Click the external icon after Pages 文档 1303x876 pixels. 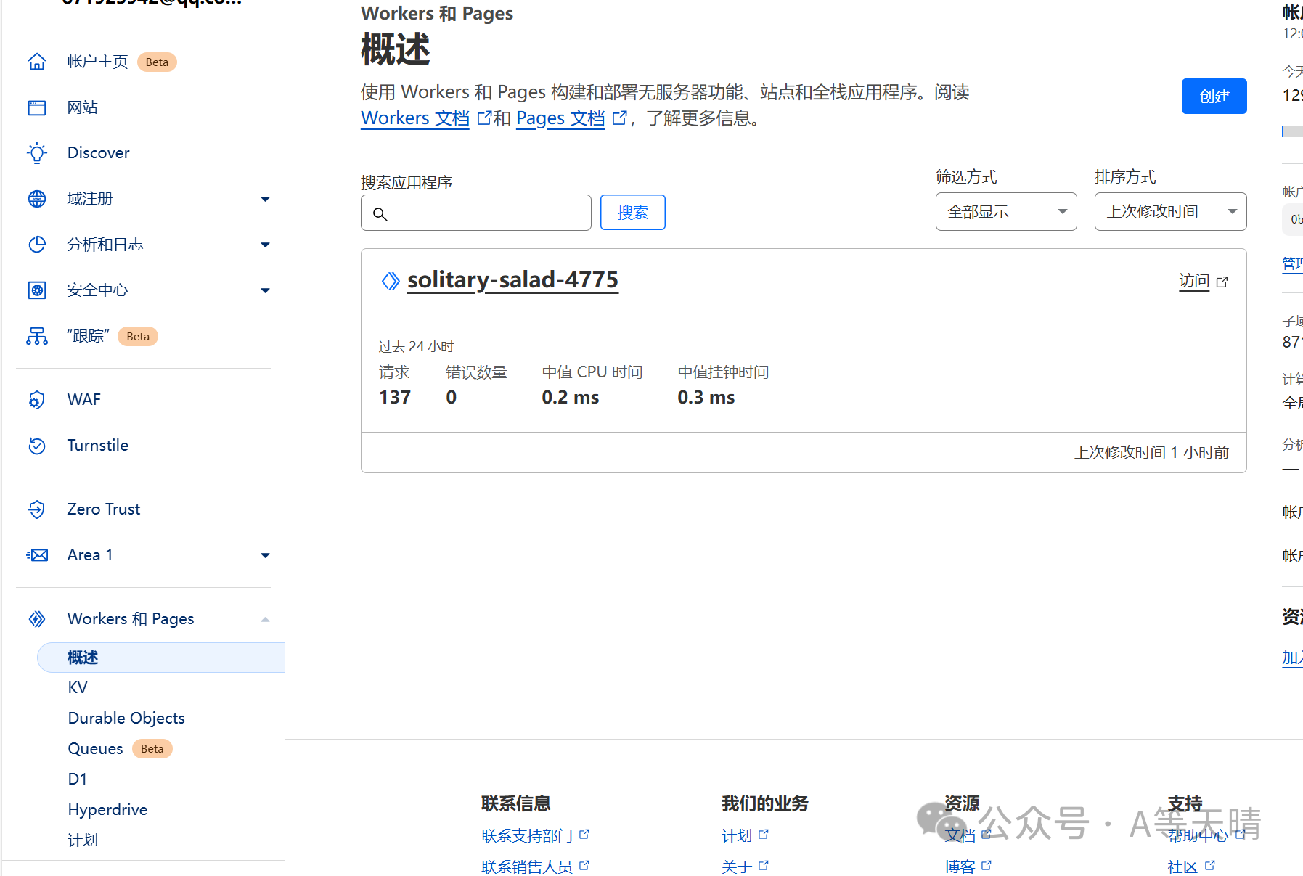click(x=619, y=118)
